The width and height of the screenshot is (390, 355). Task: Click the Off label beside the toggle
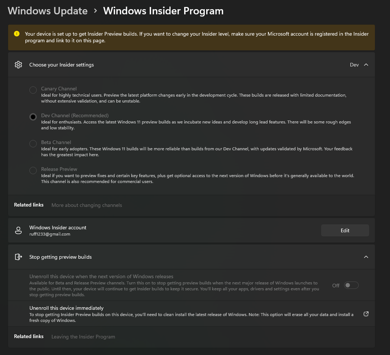(336, 286)
